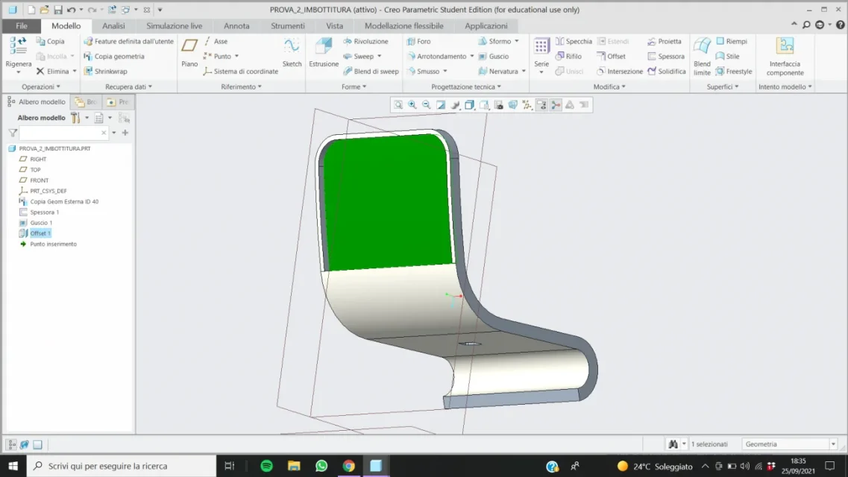Viewport: 848px width, 477px height.
Task: Open the Freestyle surface tool
Action: pos(733,72)
